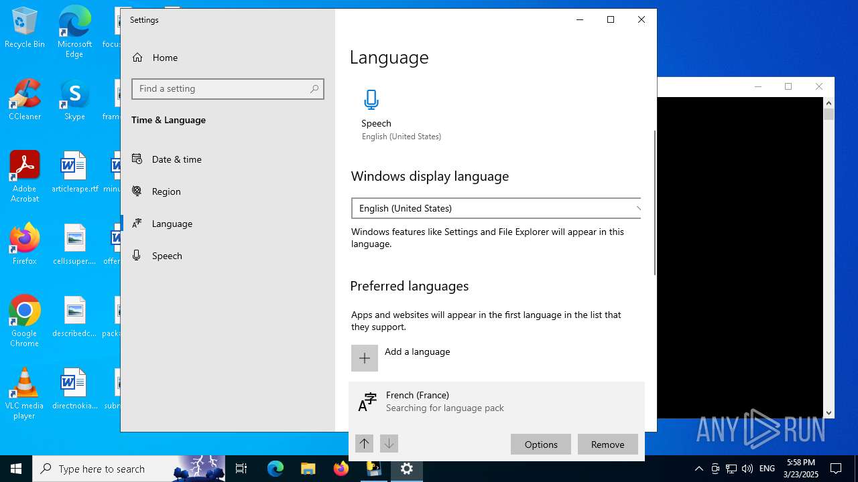858x482 pixels.
Task: Open Firefox from the taskbar
Action: point(341,469)
